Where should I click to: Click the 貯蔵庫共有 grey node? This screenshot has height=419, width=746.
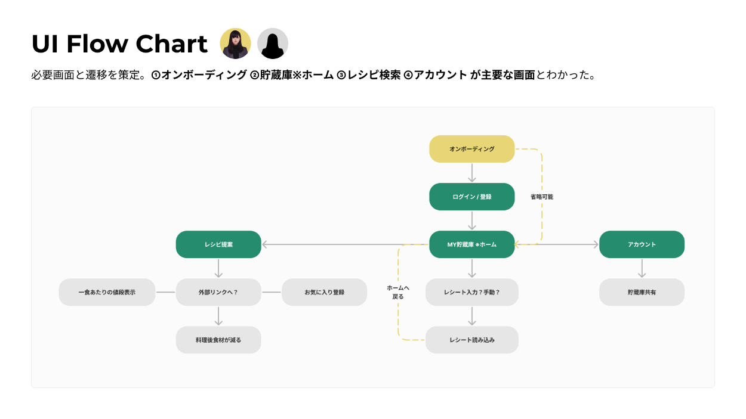coord(642,292)
